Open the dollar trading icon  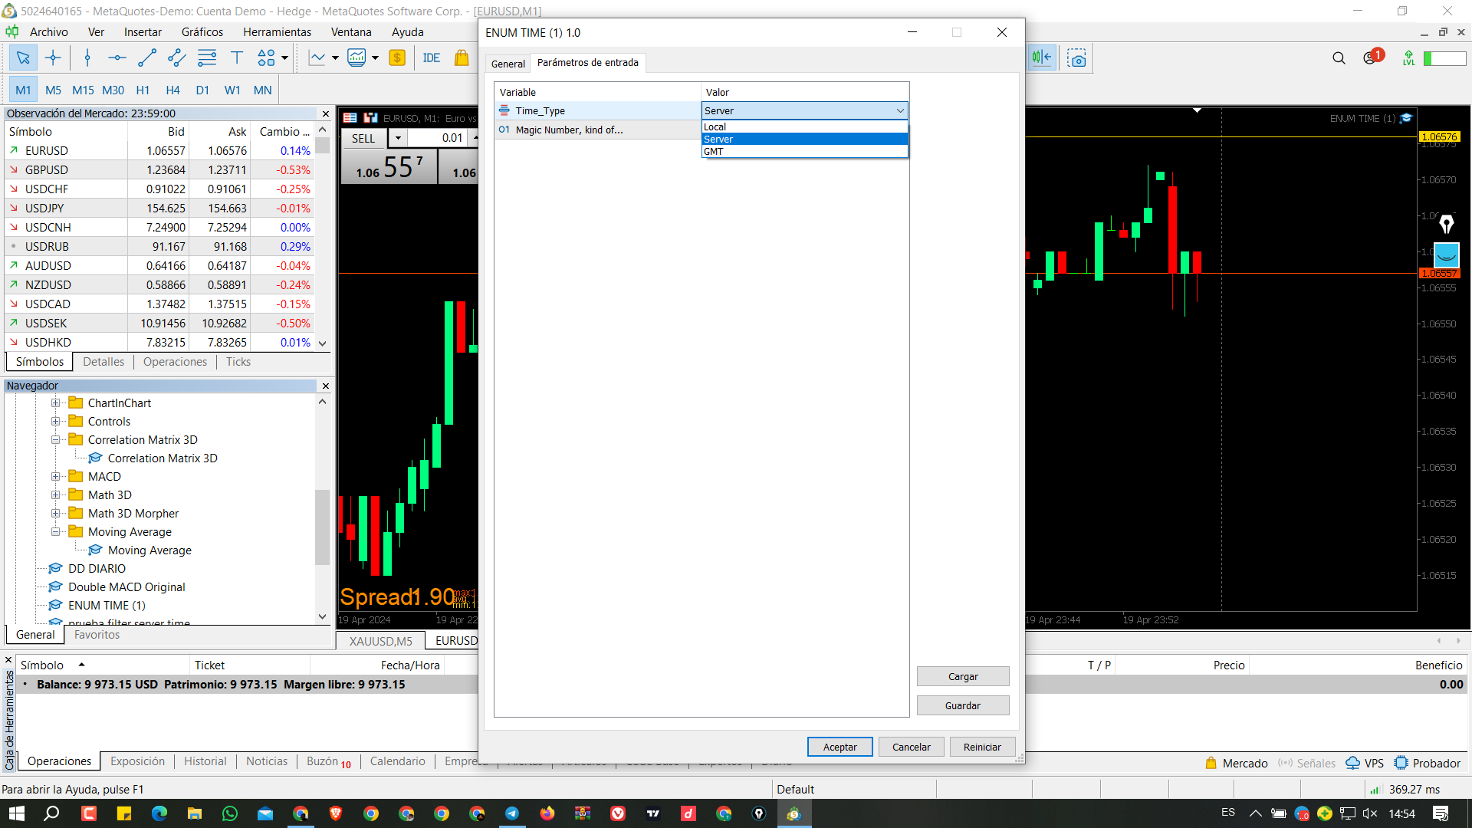coord(397,58)
